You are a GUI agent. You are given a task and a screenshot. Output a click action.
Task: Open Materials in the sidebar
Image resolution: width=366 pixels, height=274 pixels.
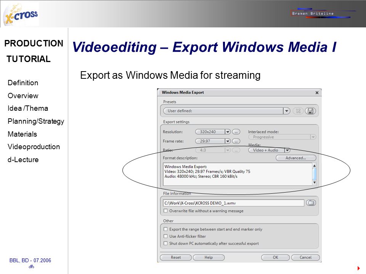(x=22, y=134)
